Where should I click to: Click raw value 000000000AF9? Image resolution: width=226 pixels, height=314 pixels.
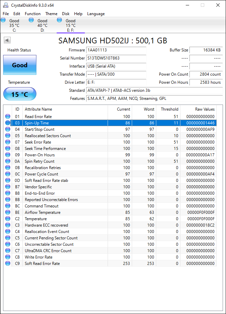pyautogui.click(x=201, y=129)
